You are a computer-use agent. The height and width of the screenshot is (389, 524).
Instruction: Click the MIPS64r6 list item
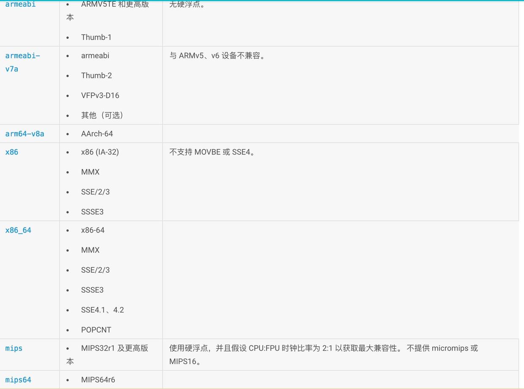pyautogui.click(x=98, y=380)
